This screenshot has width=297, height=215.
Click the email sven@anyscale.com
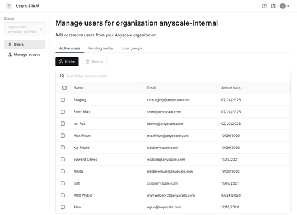tap(164, 112)
